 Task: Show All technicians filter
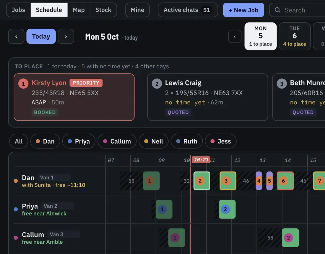point(19,141)
